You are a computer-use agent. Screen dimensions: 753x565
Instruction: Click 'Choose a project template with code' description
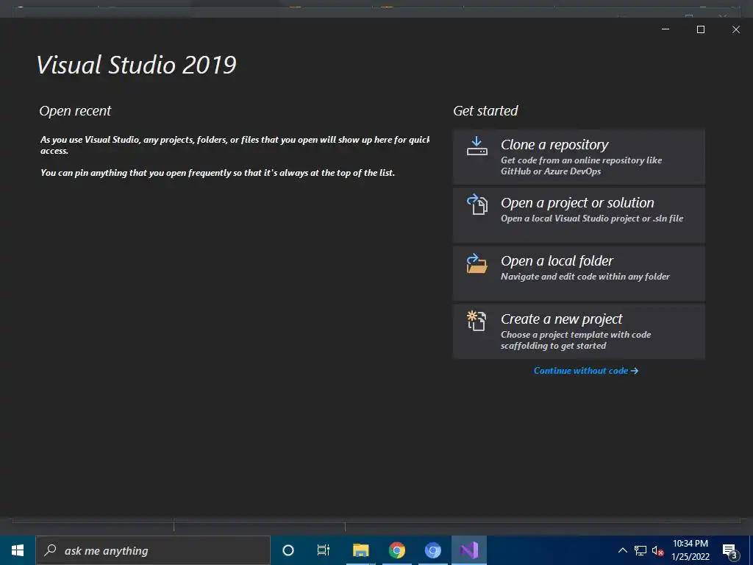coord(576,340)
